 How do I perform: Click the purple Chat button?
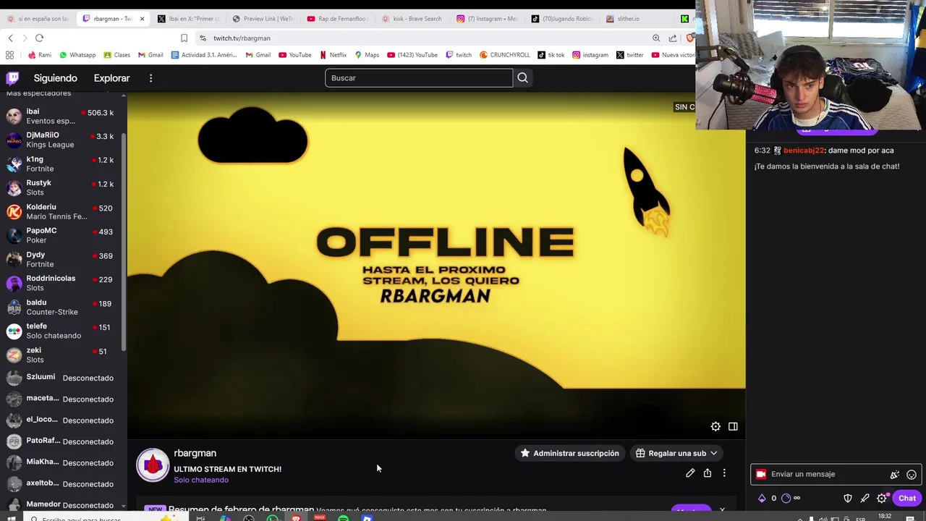[906, 498]
